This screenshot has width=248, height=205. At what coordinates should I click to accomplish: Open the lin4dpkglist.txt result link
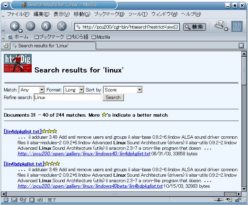23,131
